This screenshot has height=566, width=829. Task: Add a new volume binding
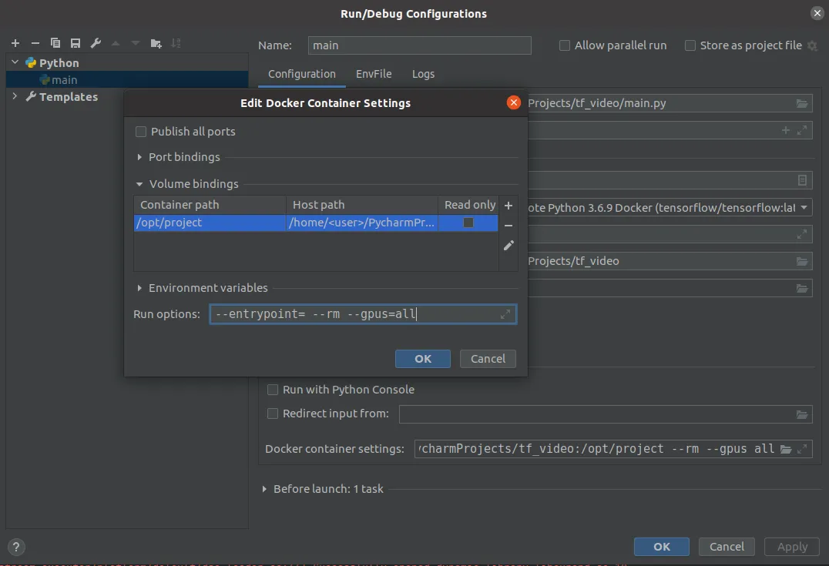point(508,206)
